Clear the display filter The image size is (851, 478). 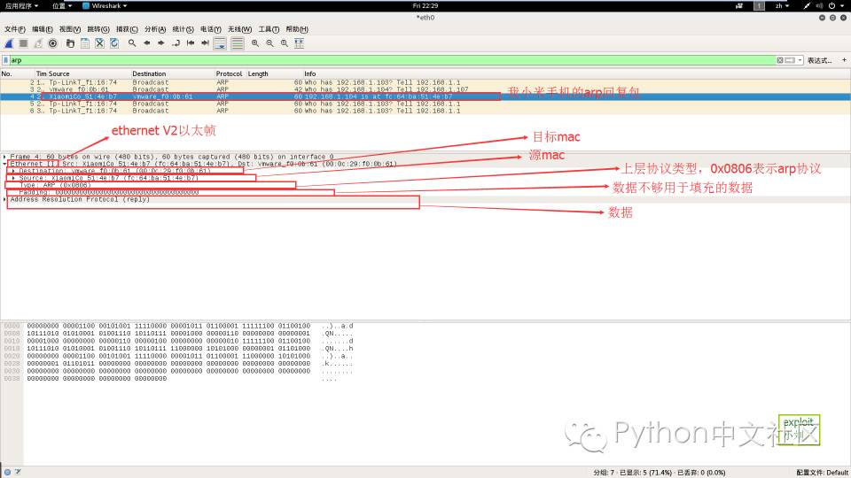coord(780,60)
